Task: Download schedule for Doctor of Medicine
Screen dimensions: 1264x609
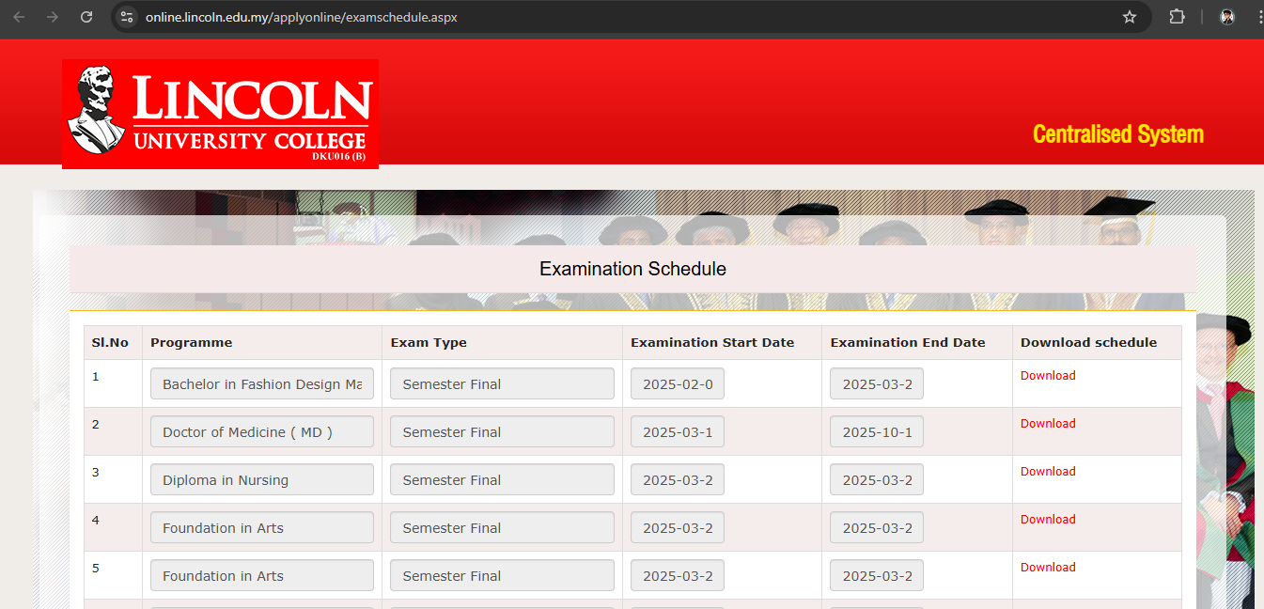Action: pos(1048,423)
